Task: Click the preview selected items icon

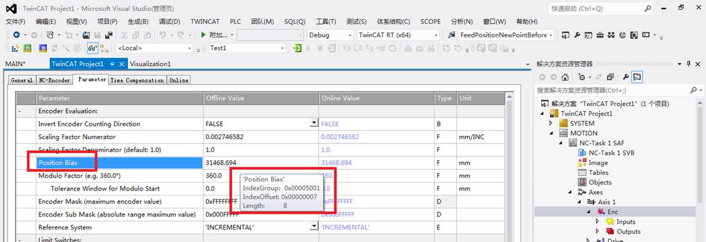Action: tap(637, 77)
